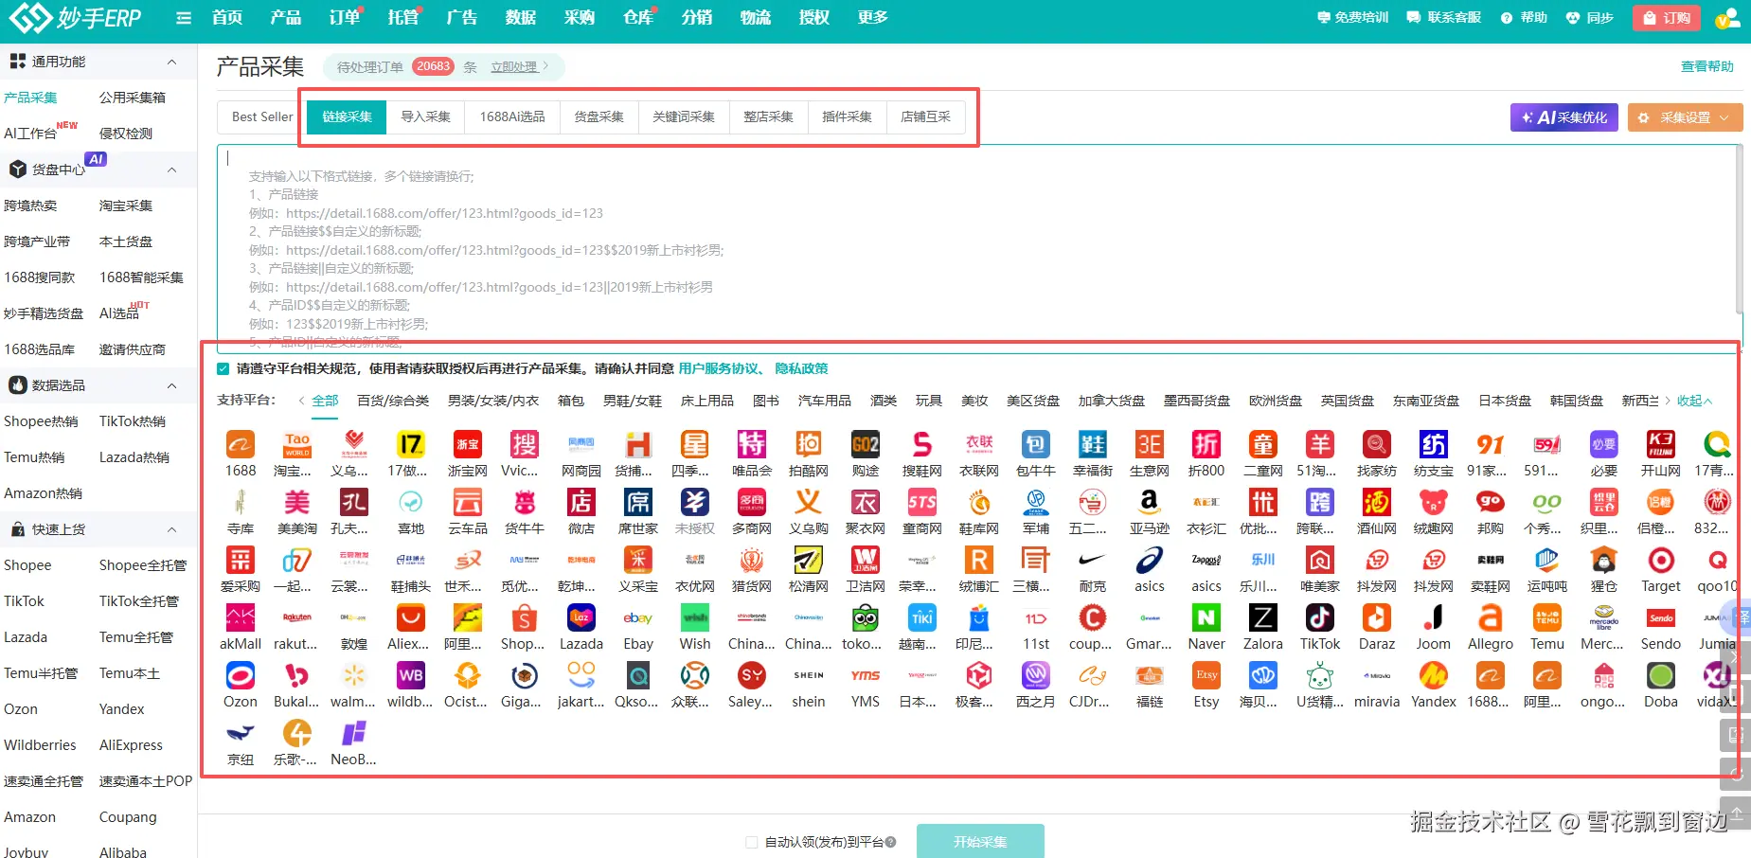This screenshot has width=1751, height=858.
Task: Select the 1688 platform icon
Action: click(241, 444)
